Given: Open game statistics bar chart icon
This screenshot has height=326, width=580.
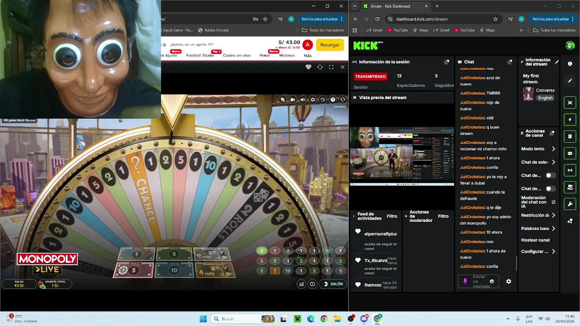Looking at the screenshot, I should coord(301,284).
